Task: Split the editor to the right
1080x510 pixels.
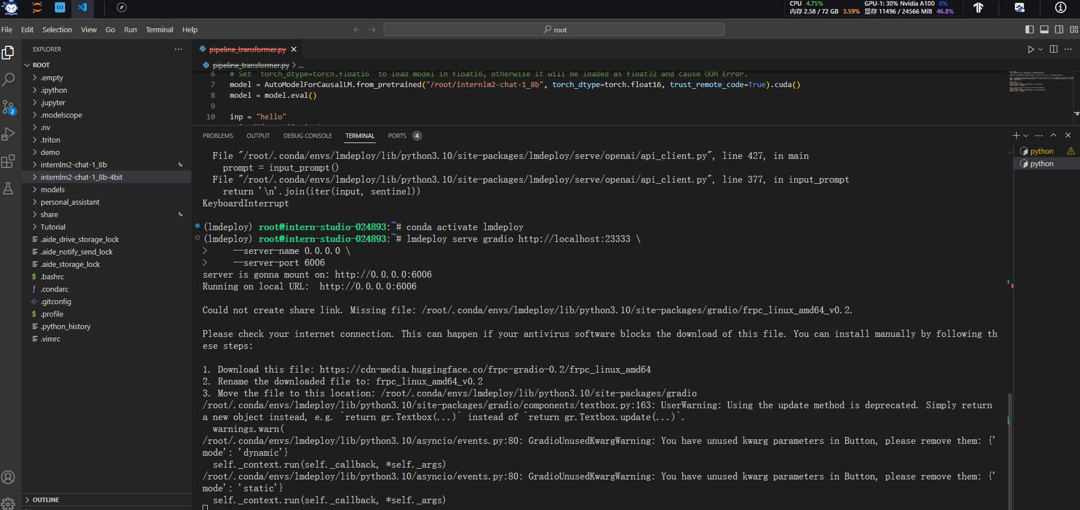Action: [1053, 49]
